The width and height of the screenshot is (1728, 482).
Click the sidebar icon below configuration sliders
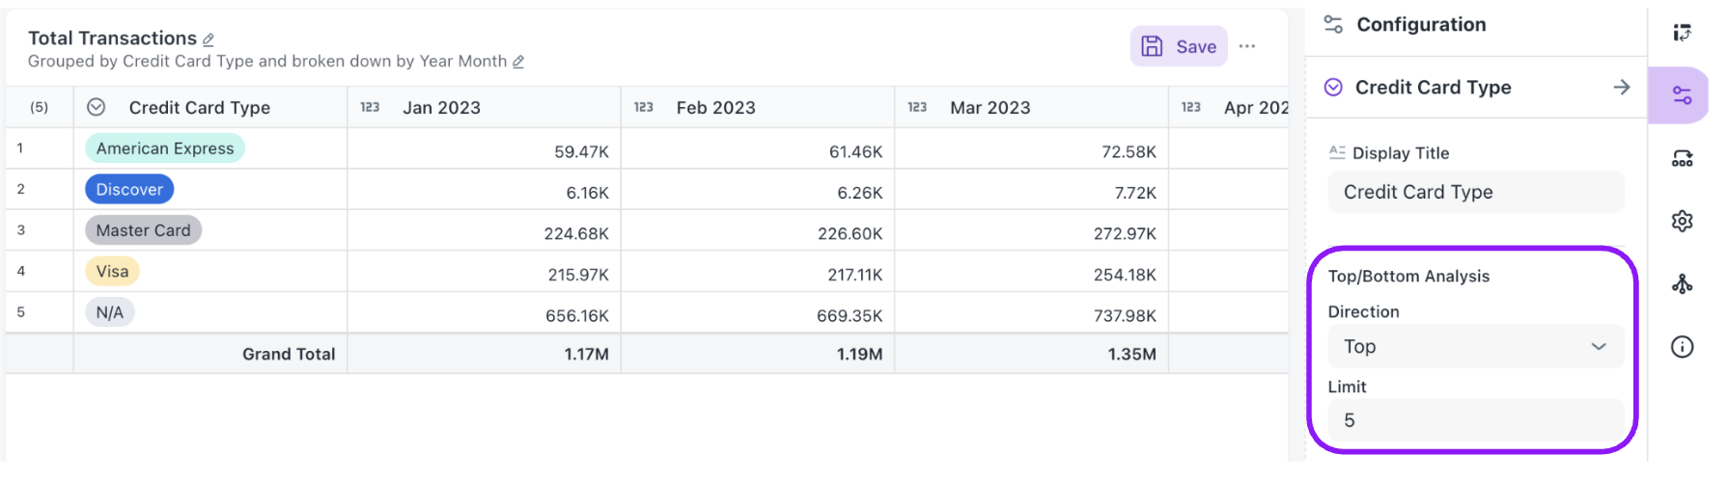1682,158
